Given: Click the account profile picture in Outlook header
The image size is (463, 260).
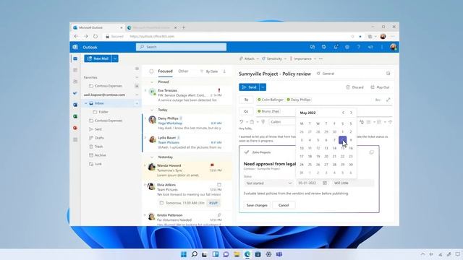Looking at the screenshot, I should [x=393, y=47].
